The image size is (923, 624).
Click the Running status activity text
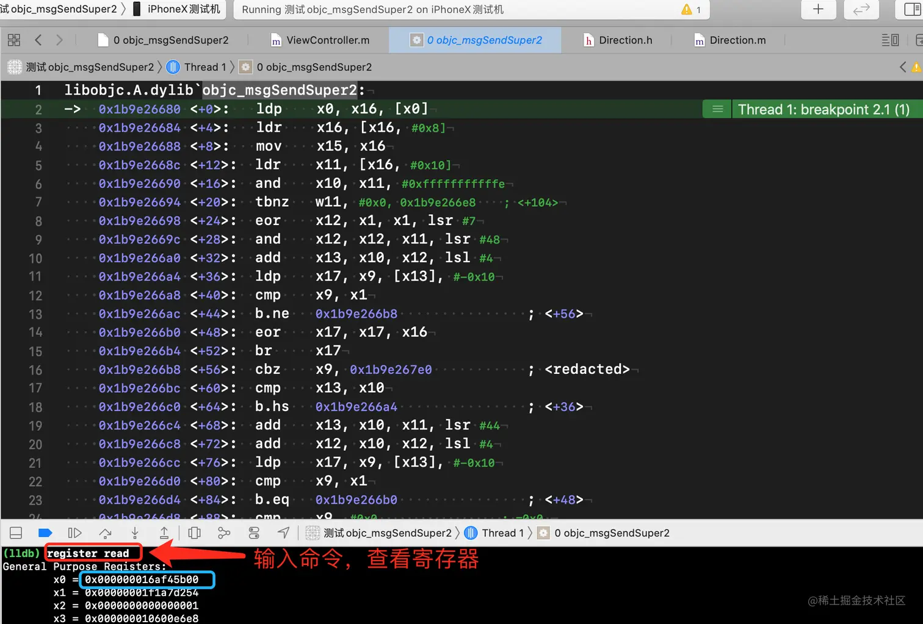(372, 10)
